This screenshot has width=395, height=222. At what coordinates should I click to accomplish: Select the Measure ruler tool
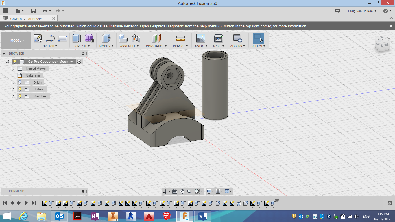[x=180, y=38]
